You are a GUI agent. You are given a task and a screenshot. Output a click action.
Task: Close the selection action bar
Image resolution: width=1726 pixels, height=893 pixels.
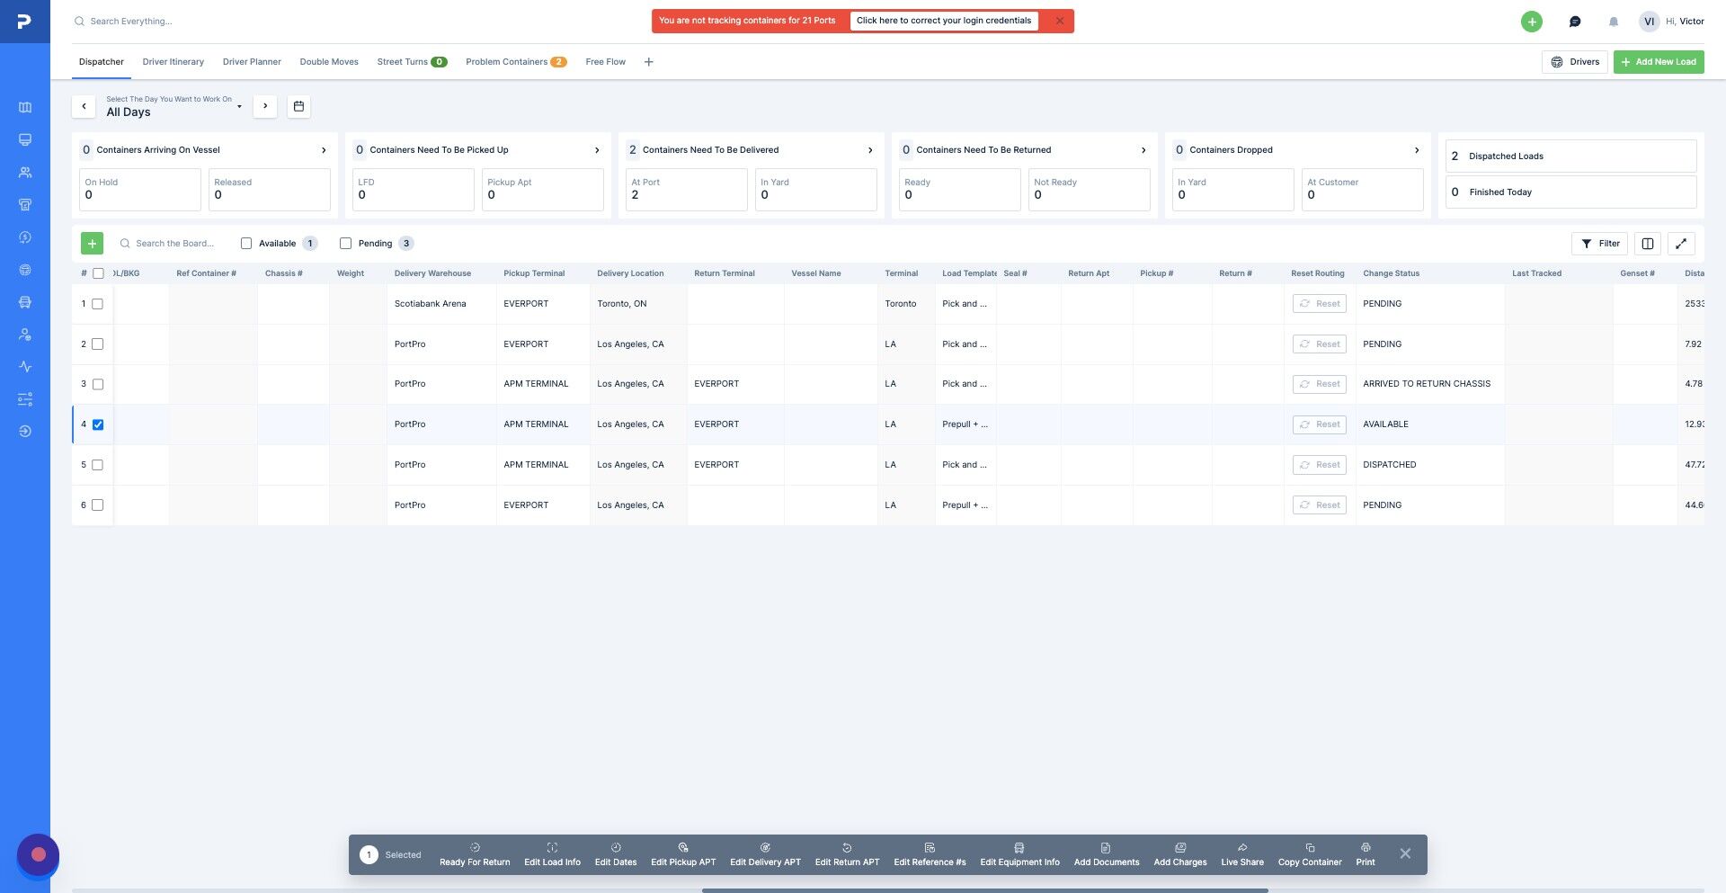point(1405,854)
